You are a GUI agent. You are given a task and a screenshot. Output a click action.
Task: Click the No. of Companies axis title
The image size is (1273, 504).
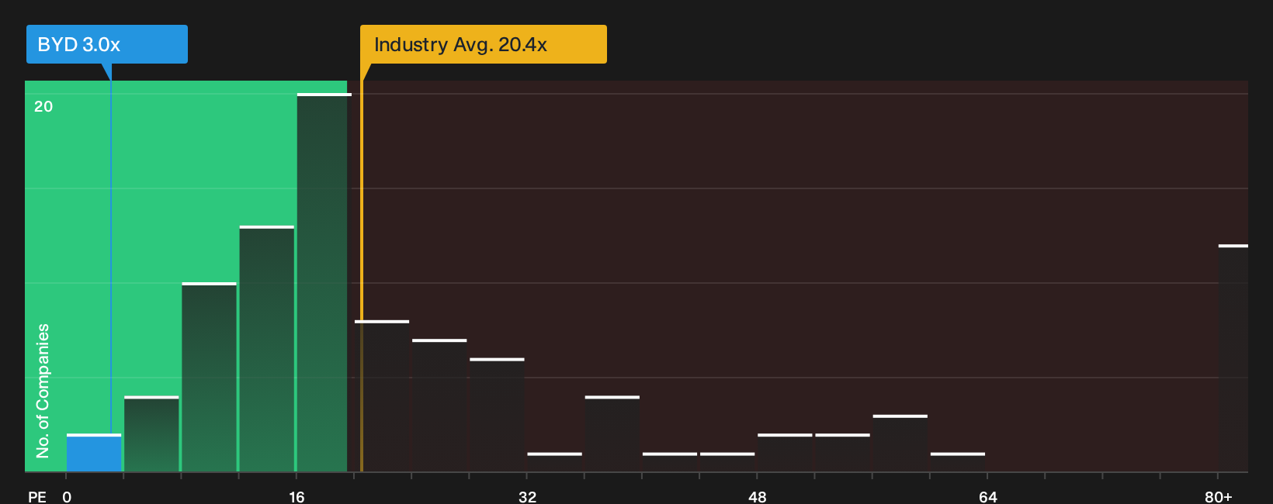[x=43, y=391]
